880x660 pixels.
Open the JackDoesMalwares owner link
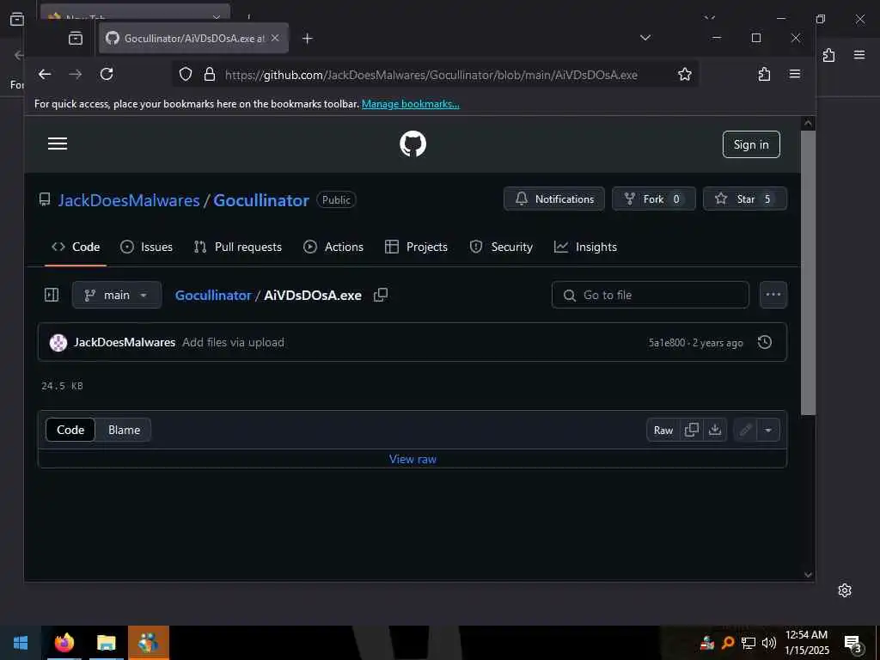[x=129, y=200]
